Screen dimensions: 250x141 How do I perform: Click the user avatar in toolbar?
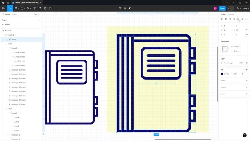point(215,8)
